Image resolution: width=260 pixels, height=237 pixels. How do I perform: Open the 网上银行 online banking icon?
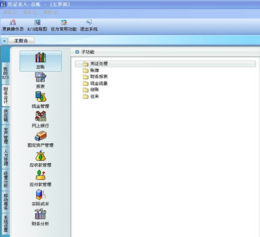point(40,119)
